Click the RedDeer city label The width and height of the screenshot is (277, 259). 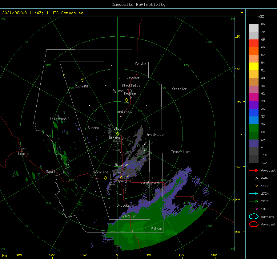(x=130, y=93)
